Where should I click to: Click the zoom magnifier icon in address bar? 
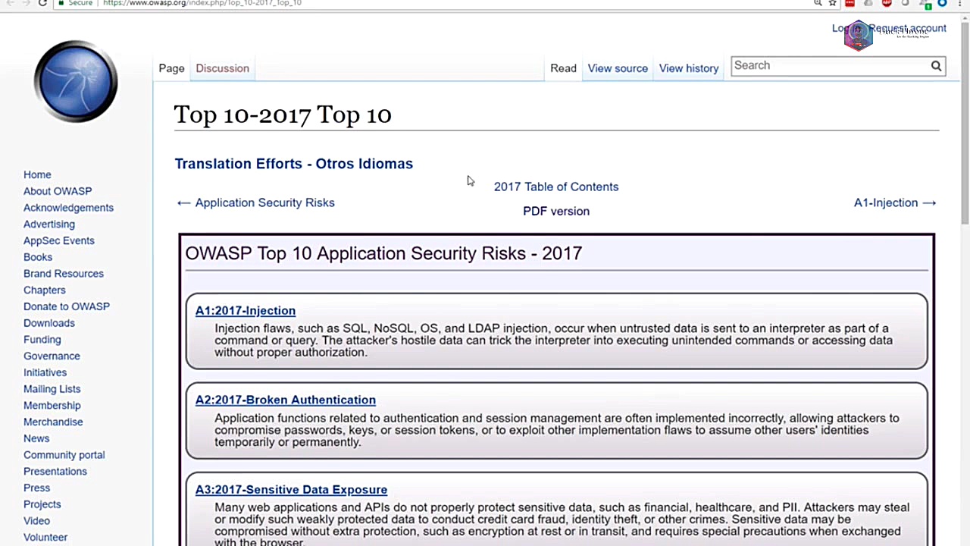pos(817,3)
